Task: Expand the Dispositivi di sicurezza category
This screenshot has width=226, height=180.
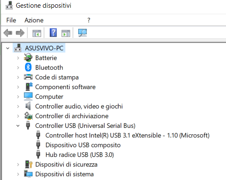Action: (x=18, y=164)
